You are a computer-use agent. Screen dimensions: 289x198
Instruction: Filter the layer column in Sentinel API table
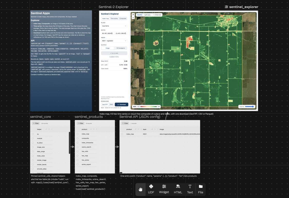pyautogui.click(x=155, y=129)
